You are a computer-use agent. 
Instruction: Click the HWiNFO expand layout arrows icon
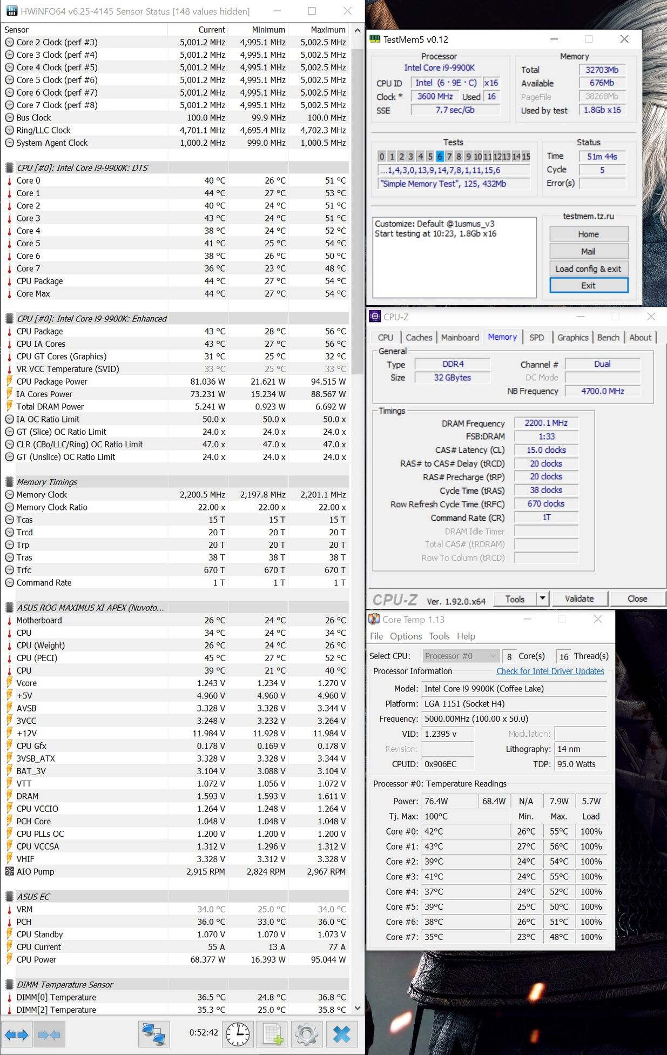coord(17,1034)
